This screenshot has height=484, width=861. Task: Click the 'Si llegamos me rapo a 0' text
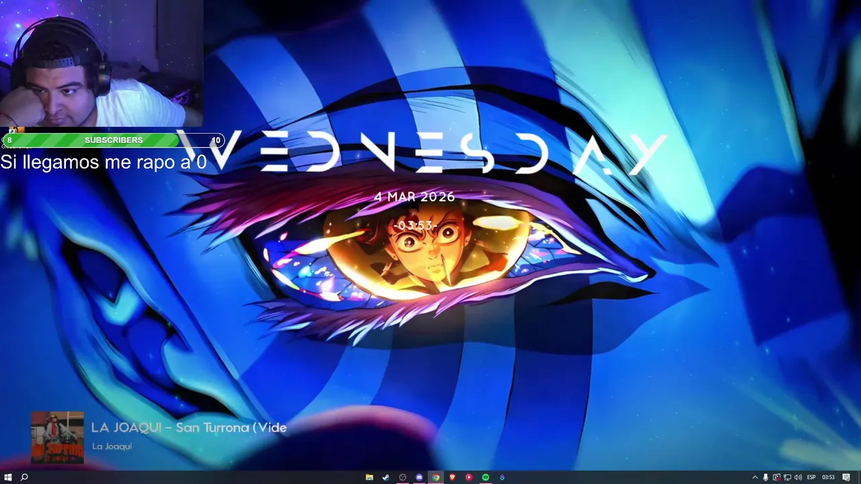[104, 162]
